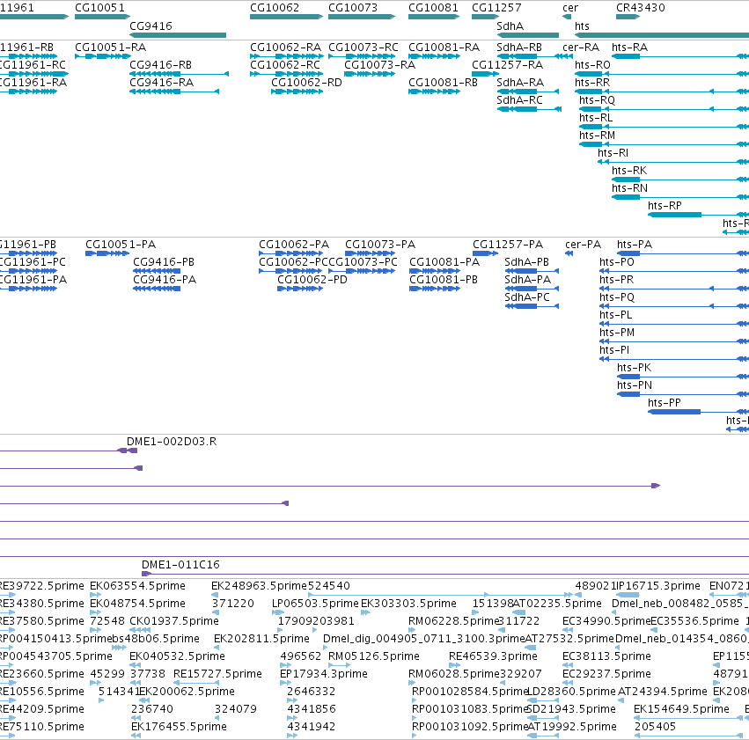The image size is (749, 740).
Task: Click EST label EK154649.5prime
Action: click(x=681, y=709)
